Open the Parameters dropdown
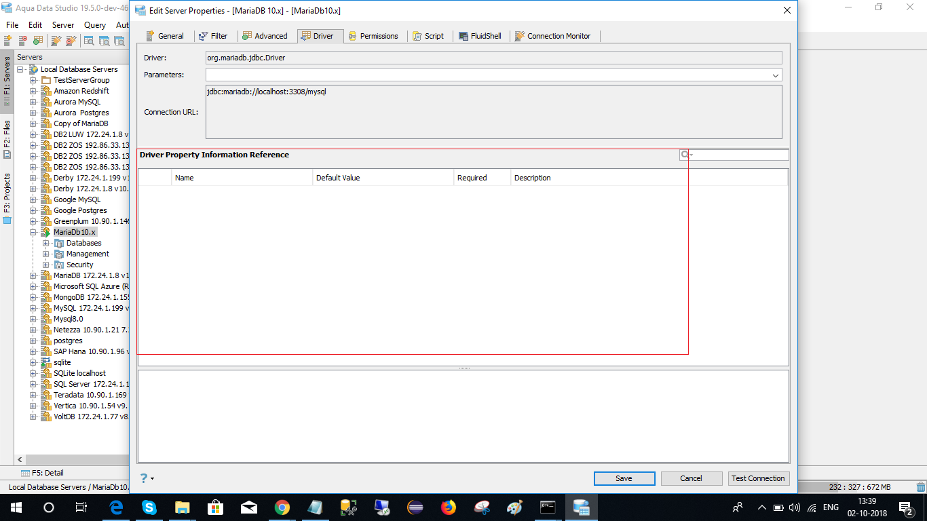Viewport: 927px width, 521px height. pos(776,75)
